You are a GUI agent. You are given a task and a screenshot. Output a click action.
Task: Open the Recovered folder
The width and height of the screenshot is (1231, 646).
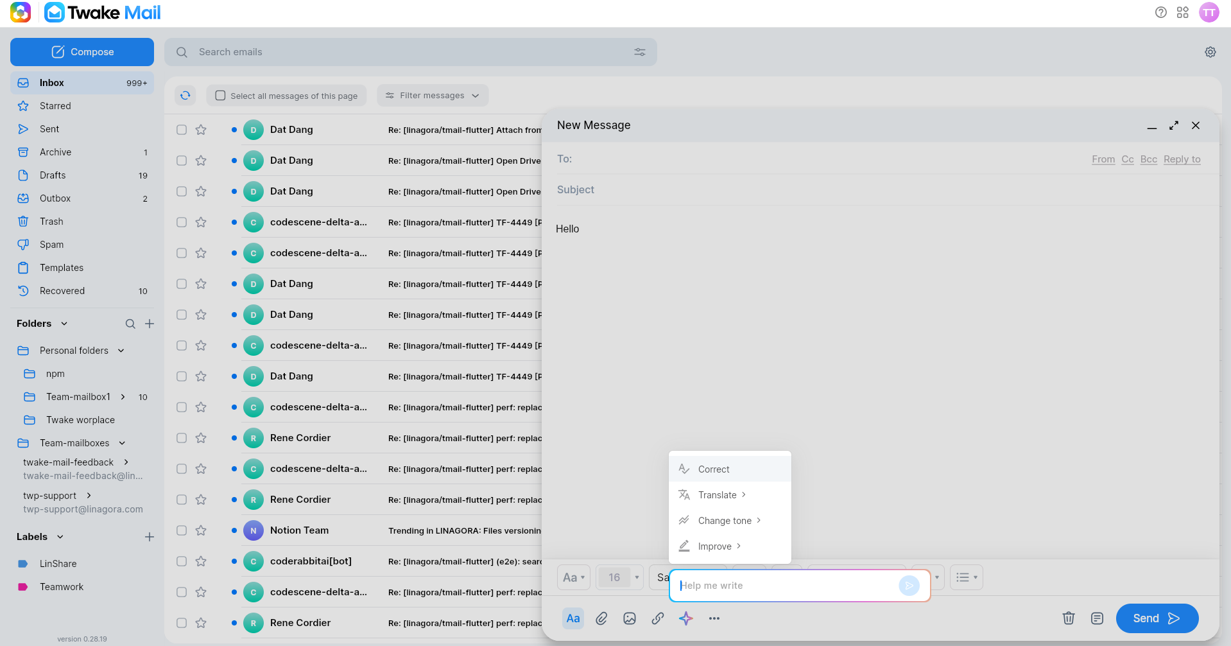point(82,291)
